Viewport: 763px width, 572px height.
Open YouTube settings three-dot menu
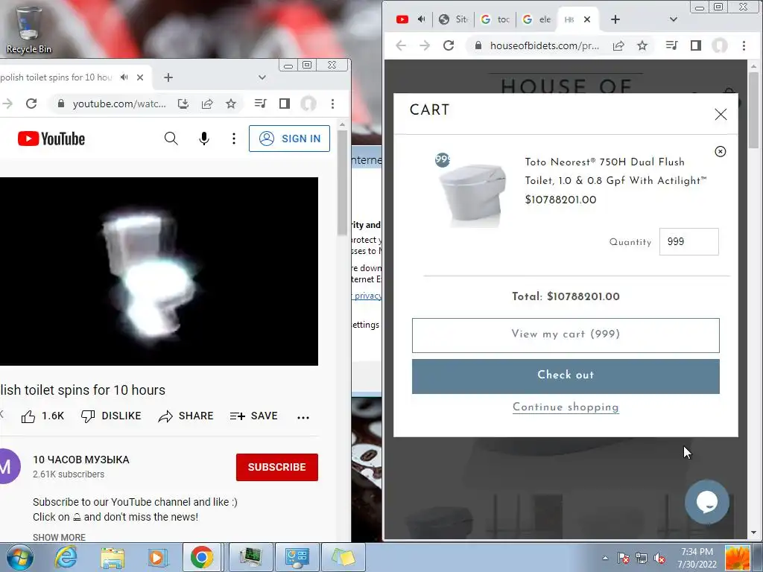coord(234,139)
